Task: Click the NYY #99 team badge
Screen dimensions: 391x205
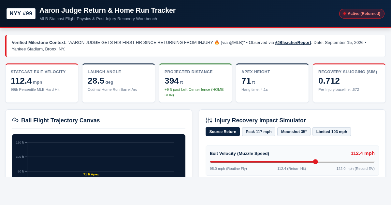Action: 21,14
